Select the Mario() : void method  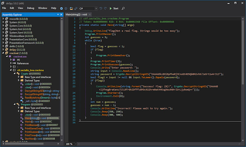[x=38, y=121]
